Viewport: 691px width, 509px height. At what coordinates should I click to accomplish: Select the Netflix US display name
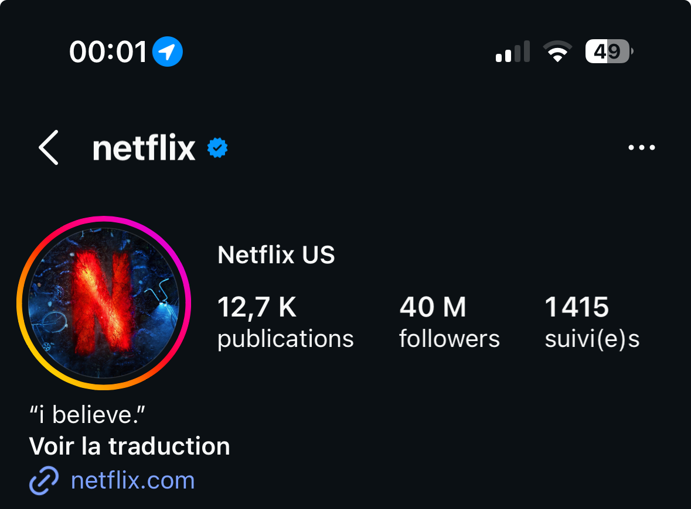276,255
